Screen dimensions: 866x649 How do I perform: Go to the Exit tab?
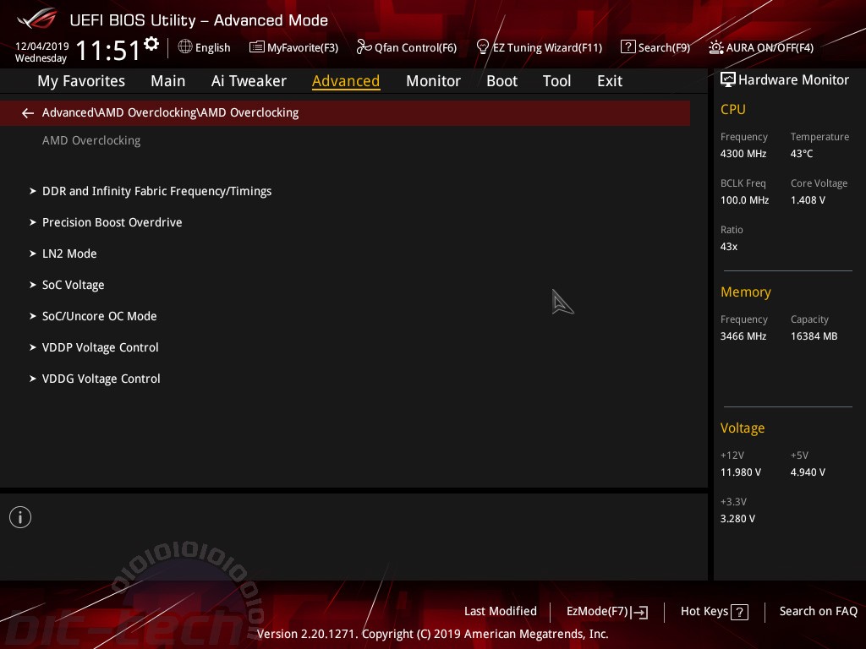point(610,81)
